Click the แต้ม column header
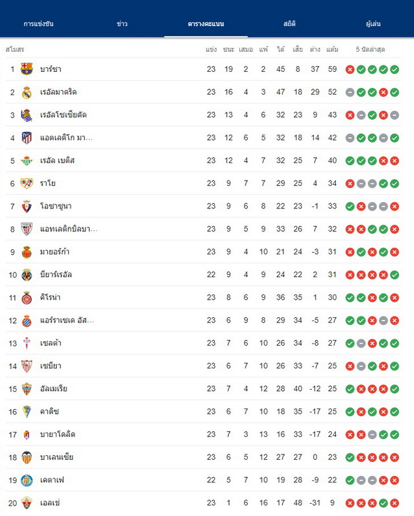414x516 pixels. click(332, 49)
